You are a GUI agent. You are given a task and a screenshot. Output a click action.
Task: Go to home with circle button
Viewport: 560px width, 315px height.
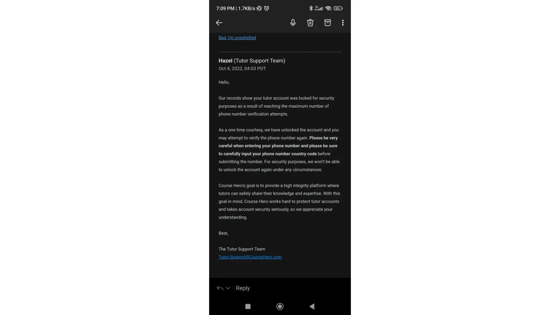[x=280, y=306]
